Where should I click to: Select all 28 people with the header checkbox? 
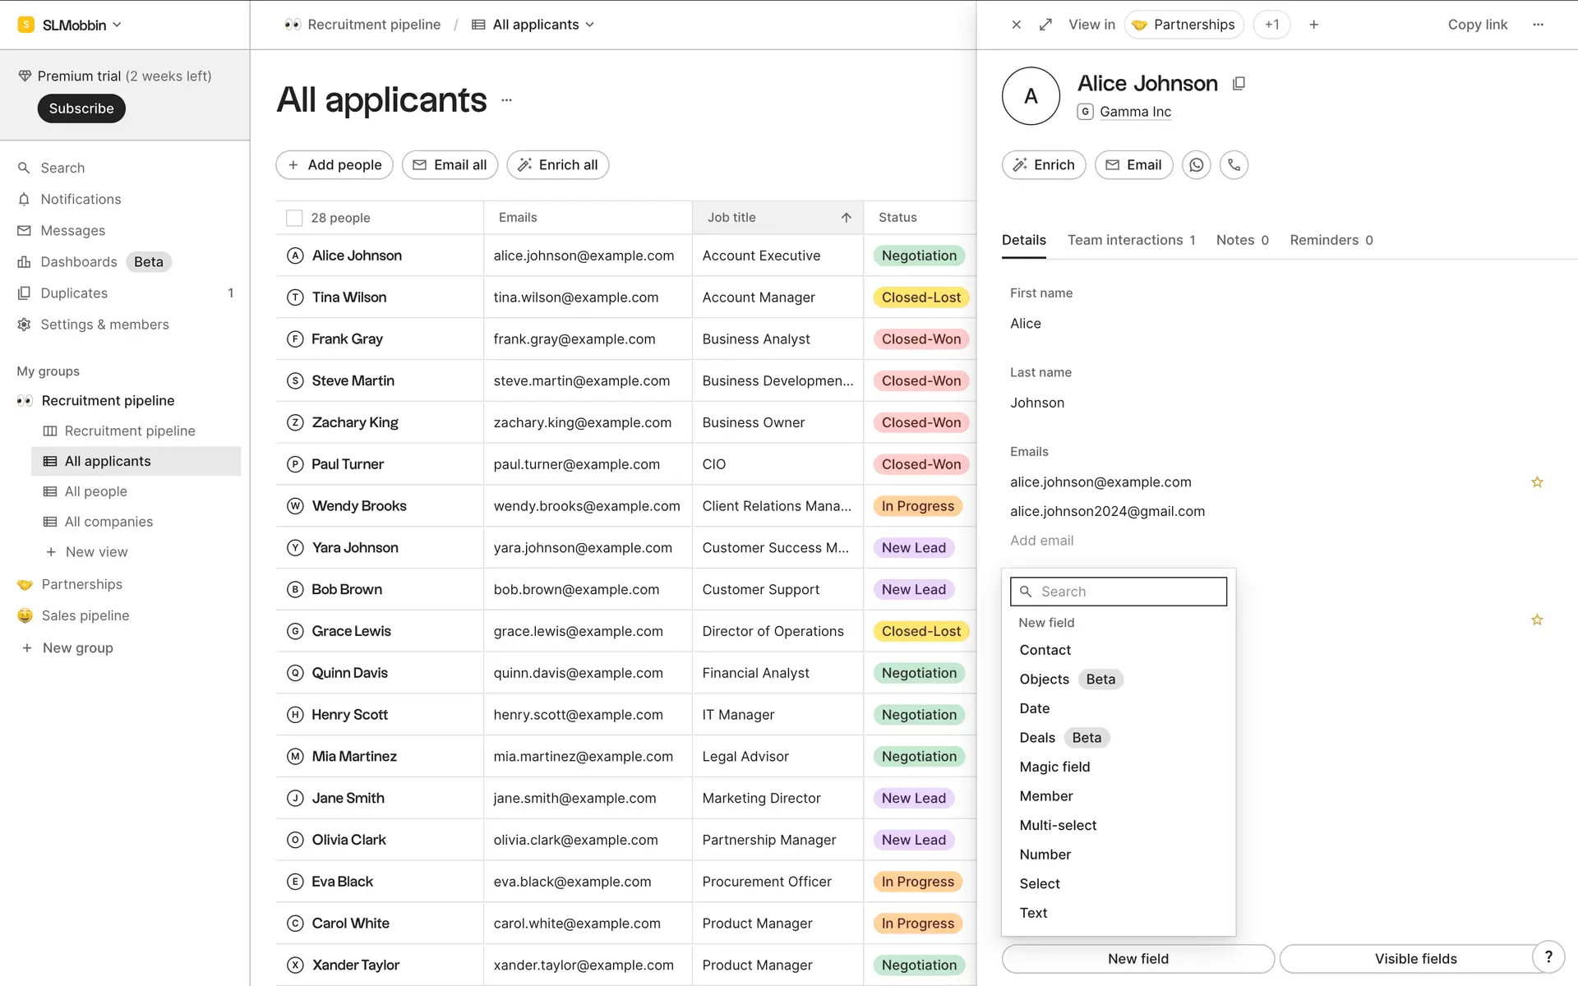click(294, 217)
